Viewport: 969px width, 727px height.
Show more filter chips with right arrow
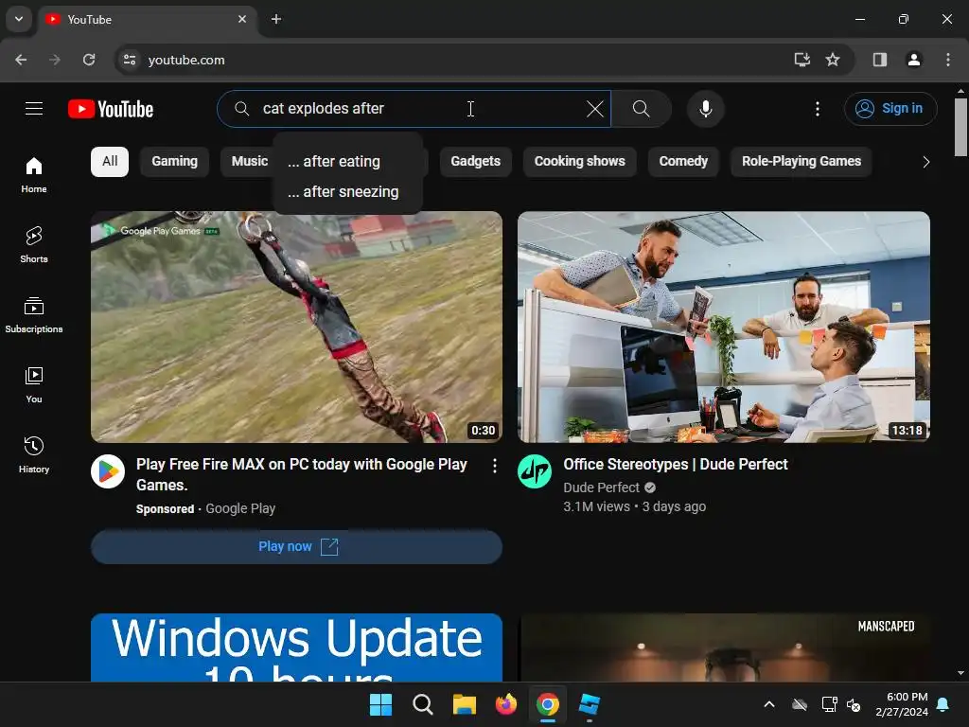[925, 162]
